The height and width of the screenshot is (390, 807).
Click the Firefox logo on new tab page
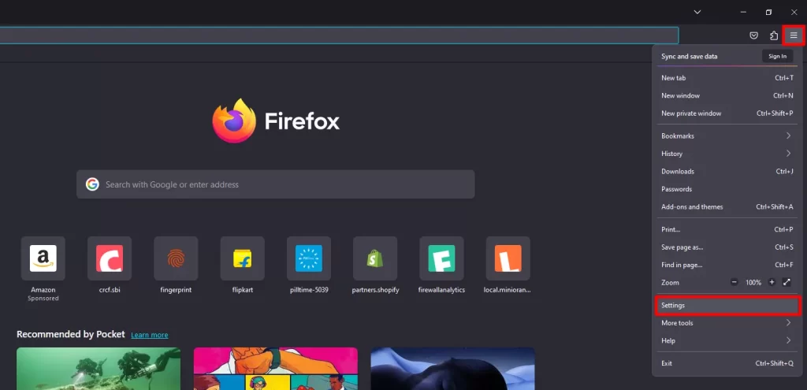point(234,121)
